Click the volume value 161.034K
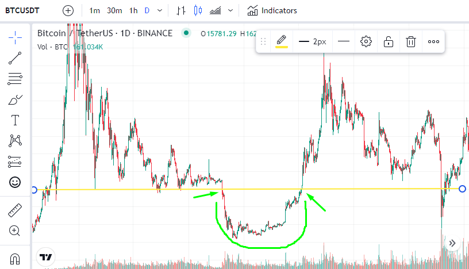The height and width of the screenshot is (269, 469). point(88,47)
